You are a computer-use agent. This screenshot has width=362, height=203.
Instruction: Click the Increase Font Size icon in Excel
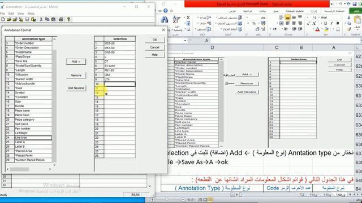[x=314, y=23]
